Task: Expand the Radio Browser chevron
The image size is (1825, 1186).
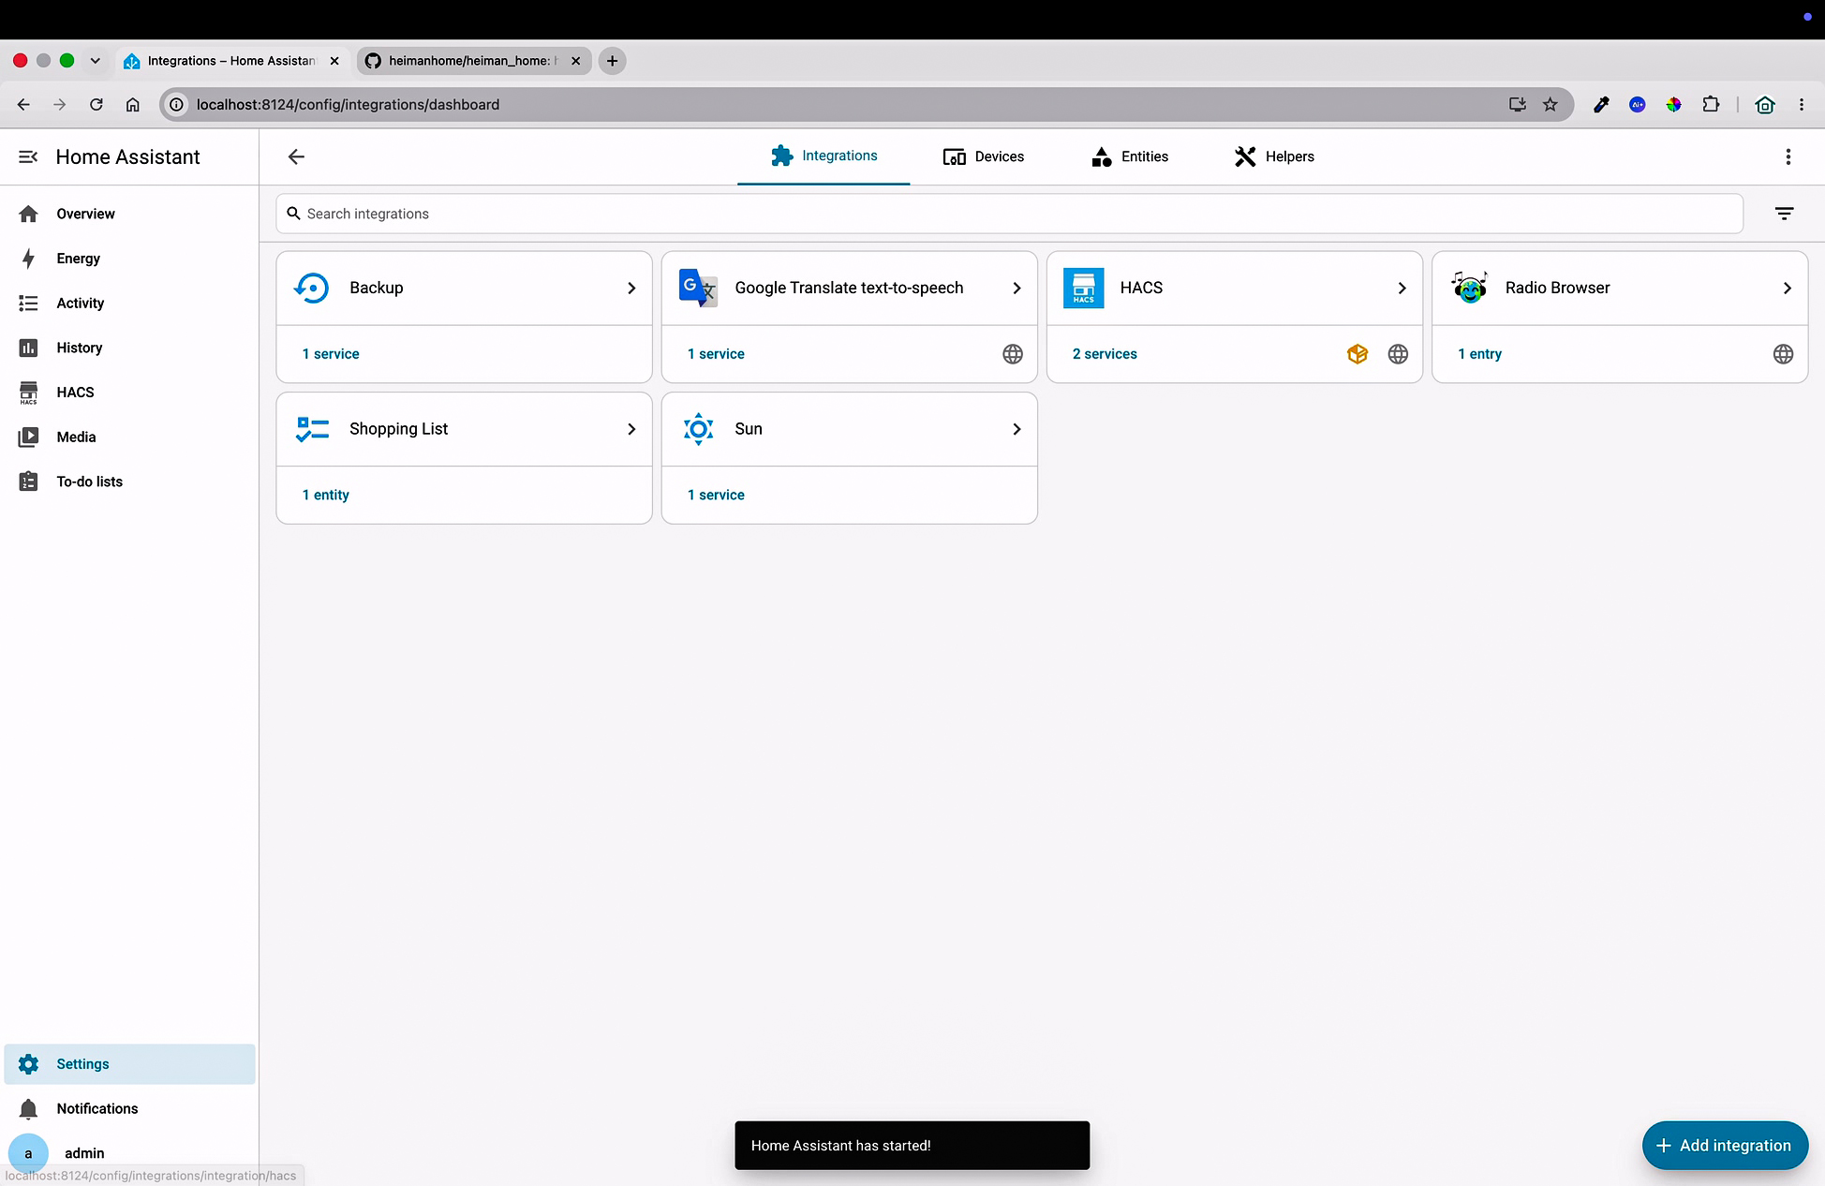Action: tap(1787, 289)
